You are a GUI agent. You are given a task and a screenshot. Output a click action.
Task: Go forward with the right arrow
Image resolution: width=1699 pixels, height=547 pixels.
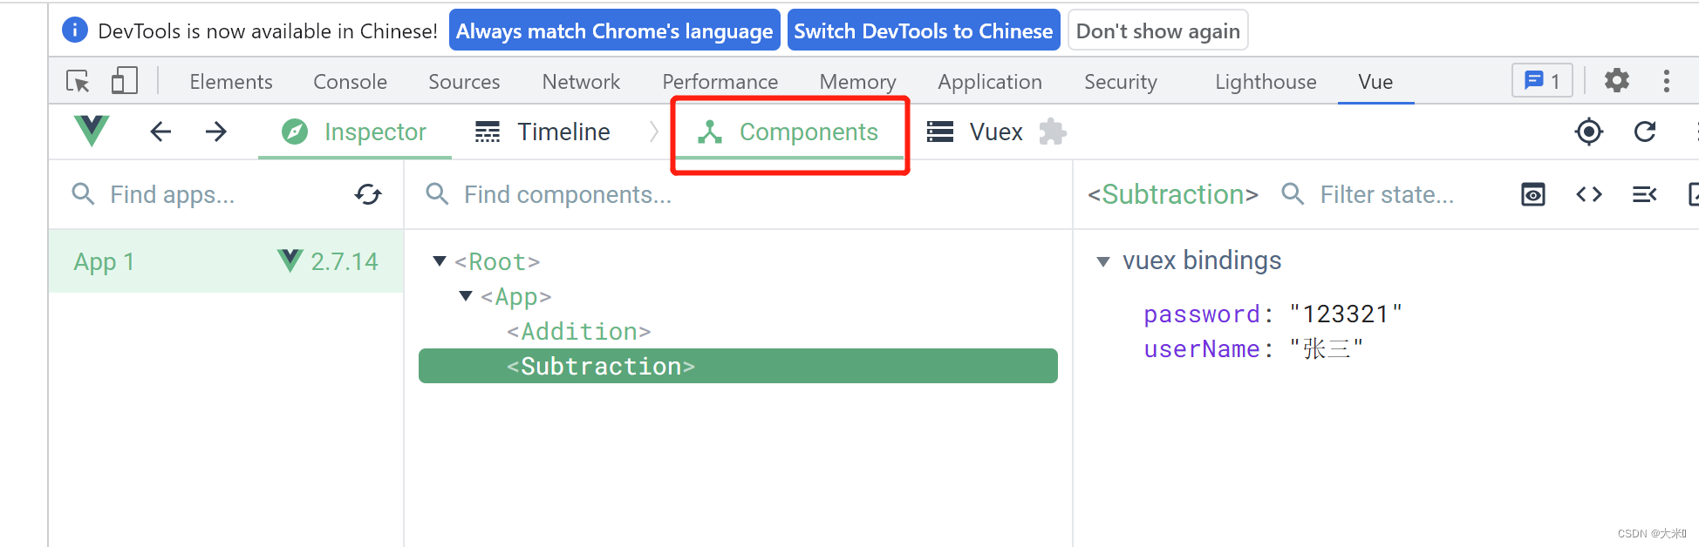point(215,132)
